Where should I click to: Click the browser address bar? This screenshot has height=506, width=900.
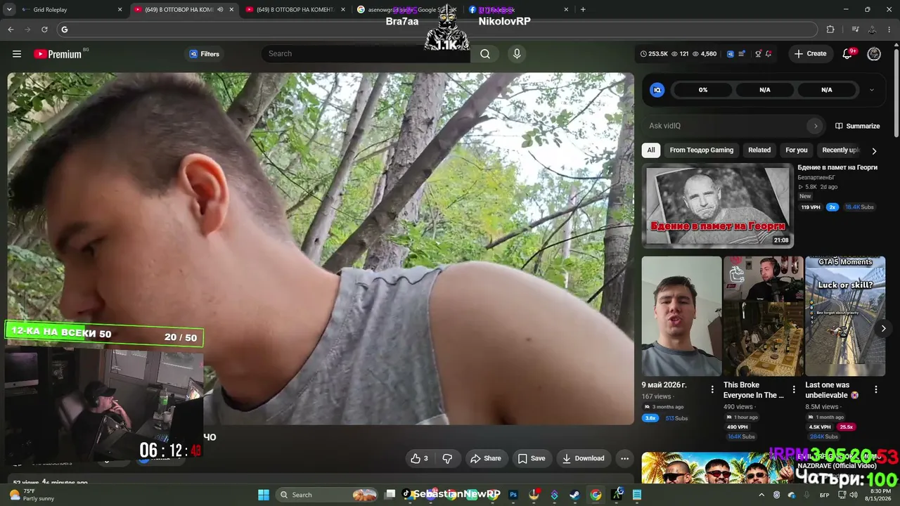pyautogui.click(x=437, y=30)
